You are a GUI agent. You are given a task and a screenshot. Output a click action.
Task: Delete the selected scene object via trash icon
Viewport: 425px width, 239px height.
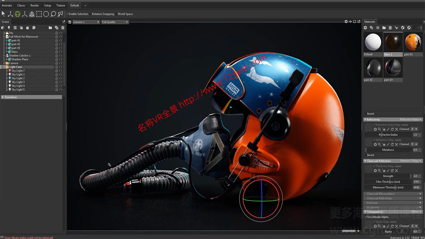pyautogui.click(x=63, y=27)
